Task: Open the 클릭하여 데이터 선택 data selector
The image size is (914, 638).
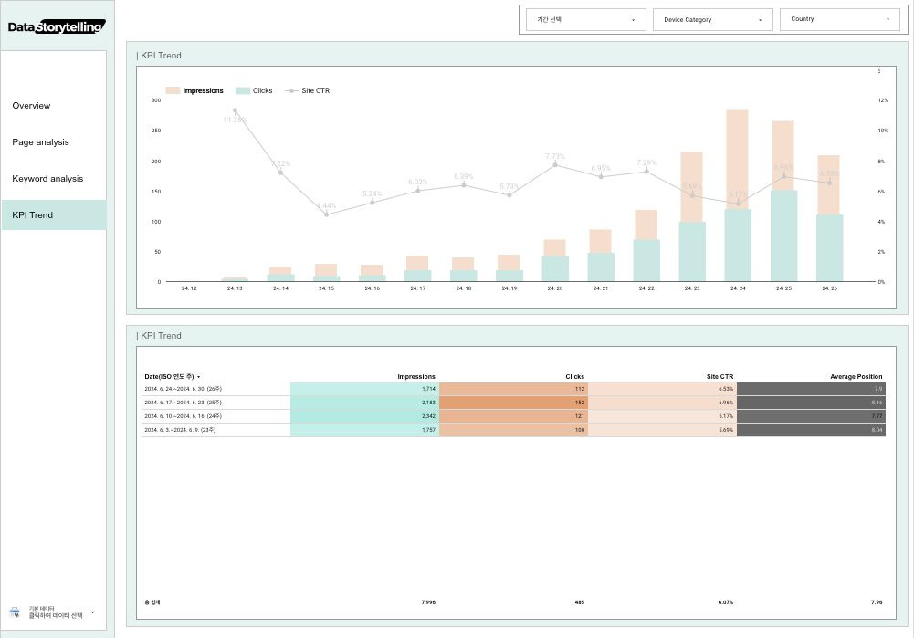Action: [56, 612]
